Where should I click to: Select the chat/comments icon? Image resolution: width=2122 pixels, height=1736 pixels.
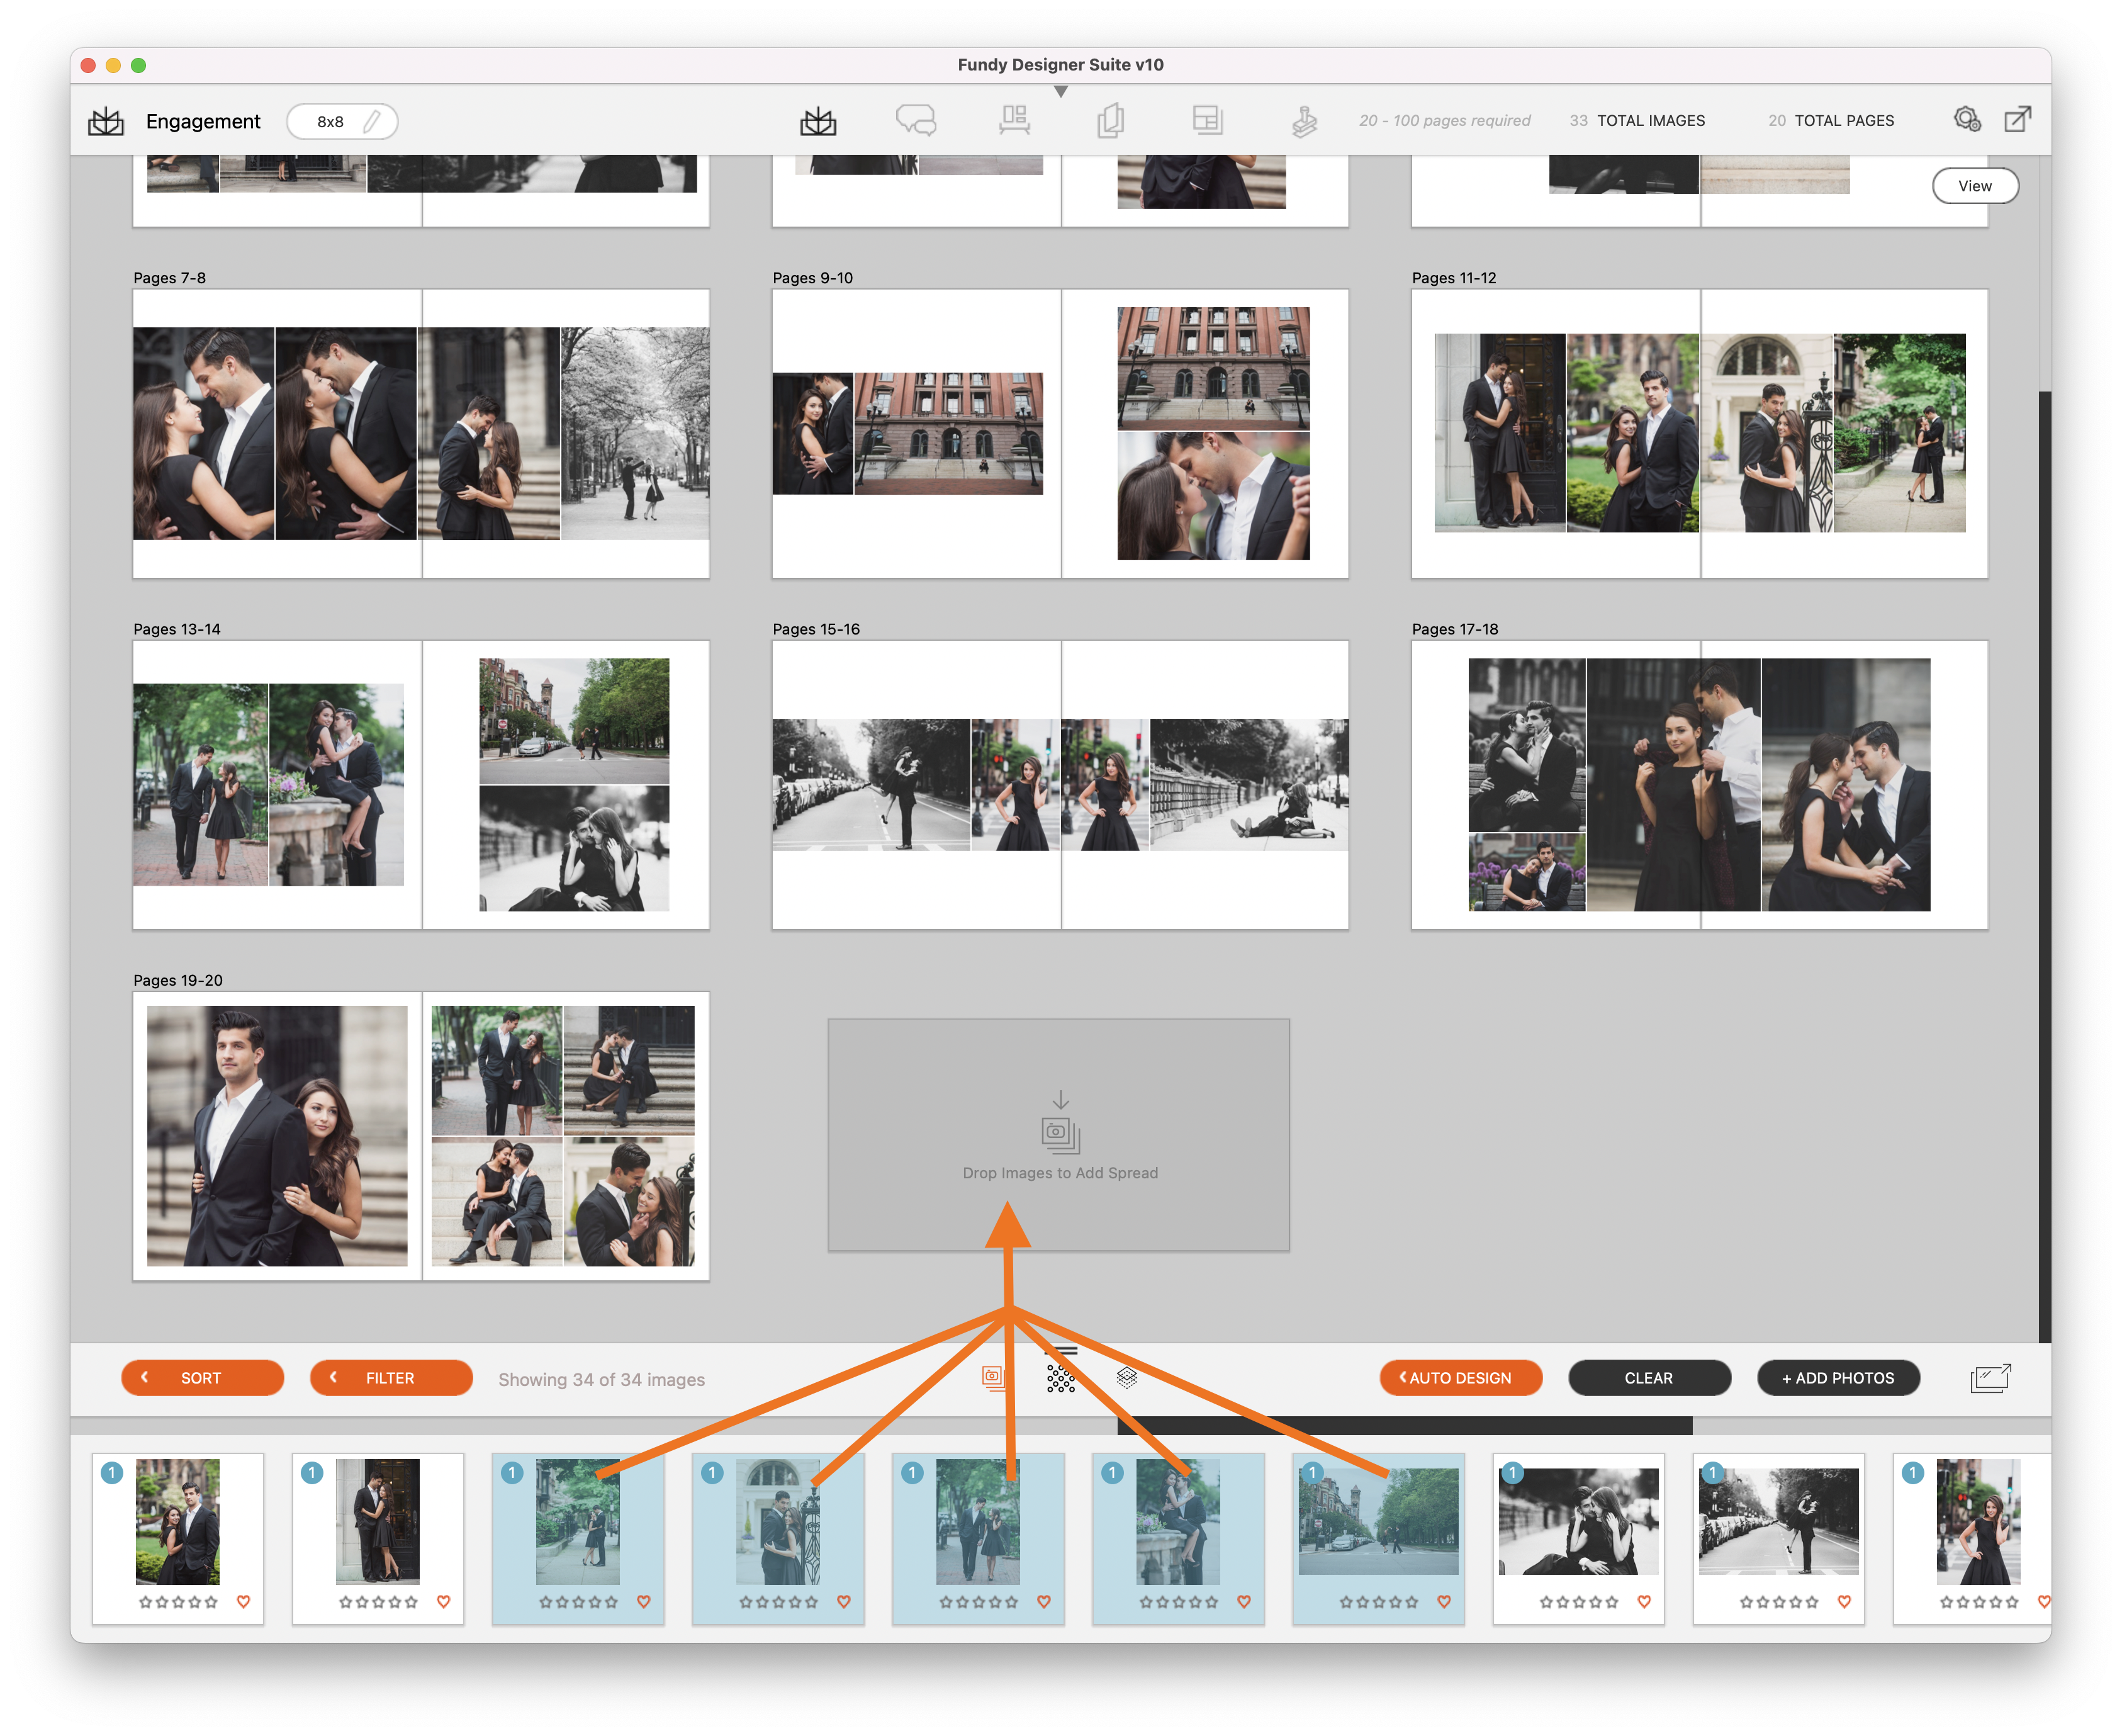pyautogui.click(x=915, y=118)
